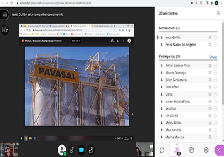Open attendee controls for Jesús Guillén
The width and height of the screenshot is (224, 157).
[x=215, y=37]
